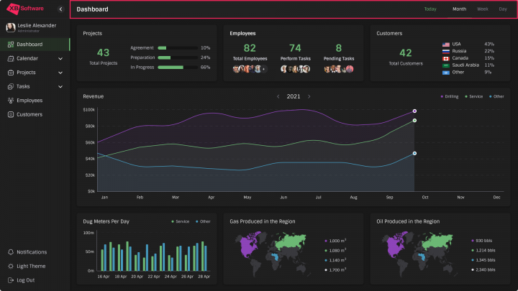Collapse the sidebar with the arrow button
The image size is (518, 291).
click(60, 9)
